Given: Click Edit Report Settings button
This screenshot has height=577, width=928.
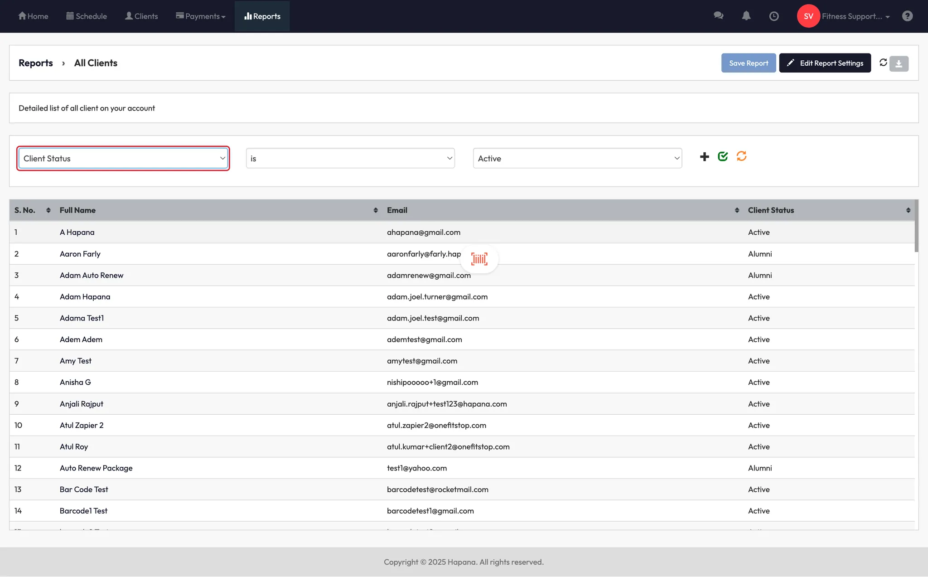Looking at the screenshot, I should click(825, 63).
